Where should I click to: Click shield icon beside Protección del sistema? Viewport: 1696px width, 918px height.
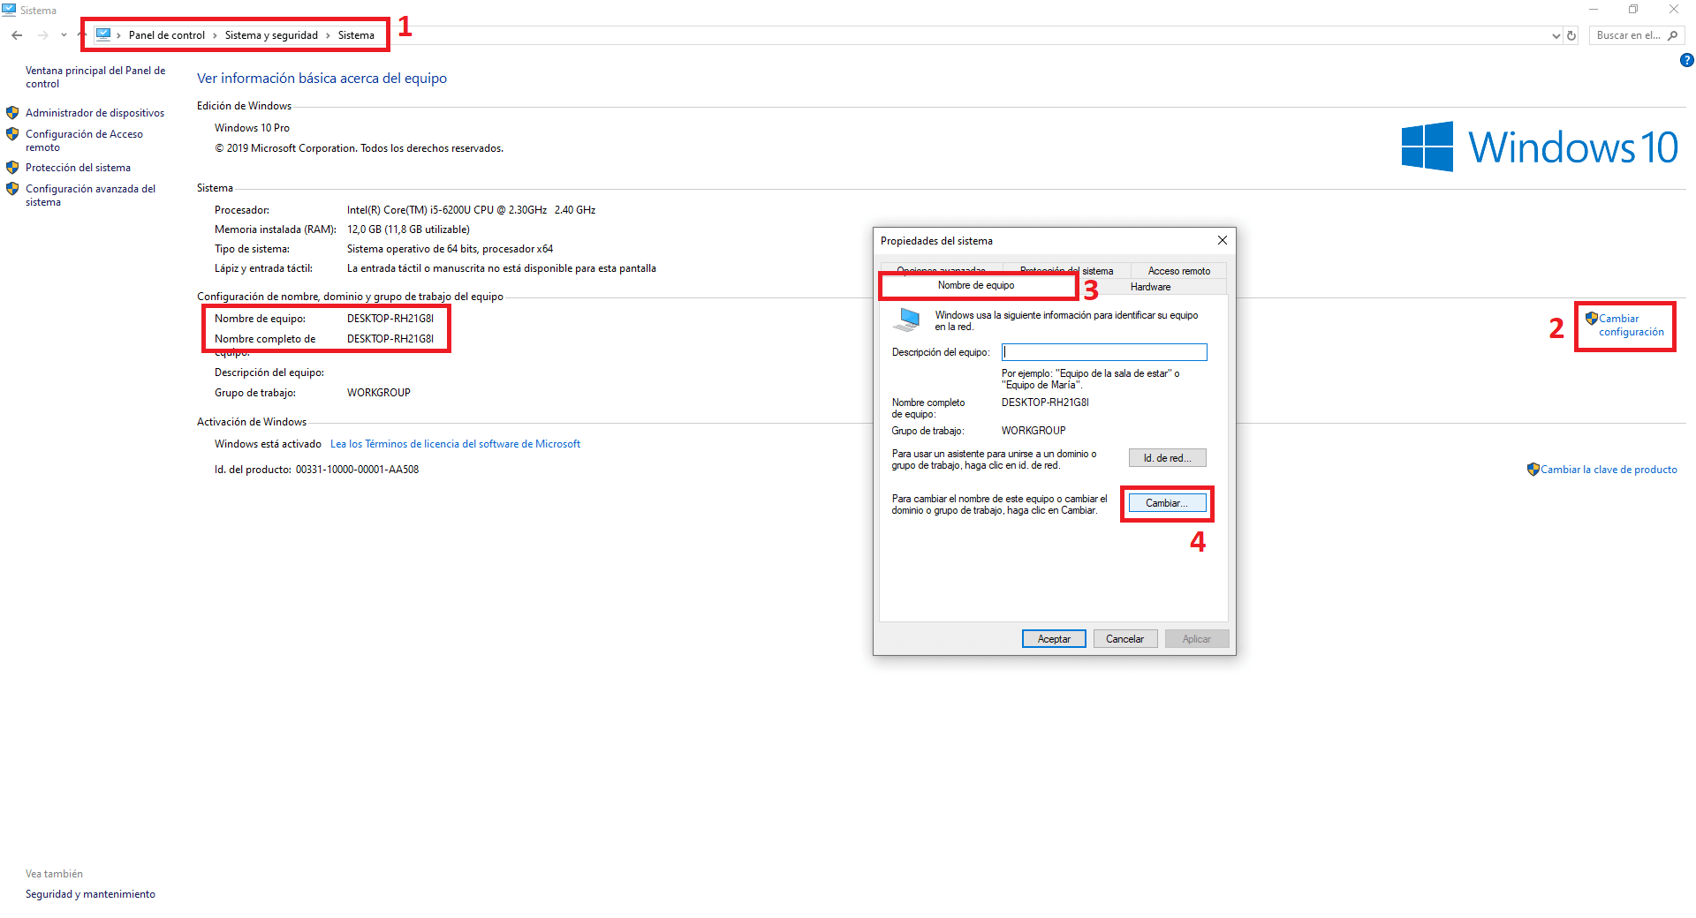tap(12, 168)
